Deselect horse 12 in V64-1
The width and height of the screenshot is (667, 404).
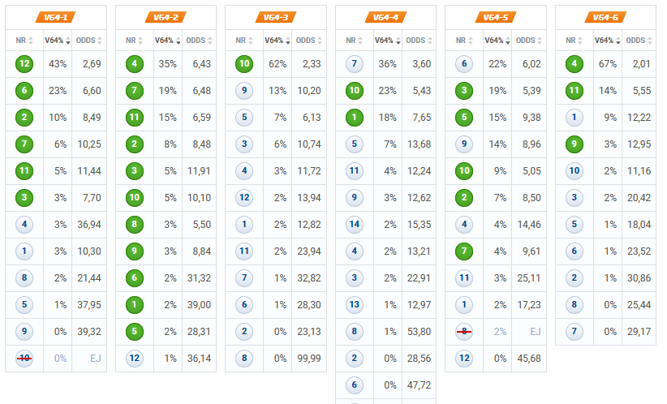coord(24,64)
